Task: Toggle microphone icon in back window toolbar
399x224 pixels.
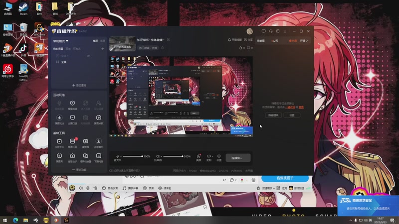Action: 88,188
